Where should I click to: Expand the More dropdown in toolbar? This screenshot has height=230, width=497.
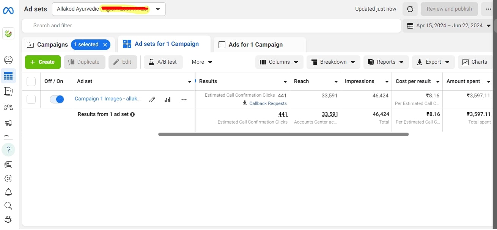coord(202,62)
